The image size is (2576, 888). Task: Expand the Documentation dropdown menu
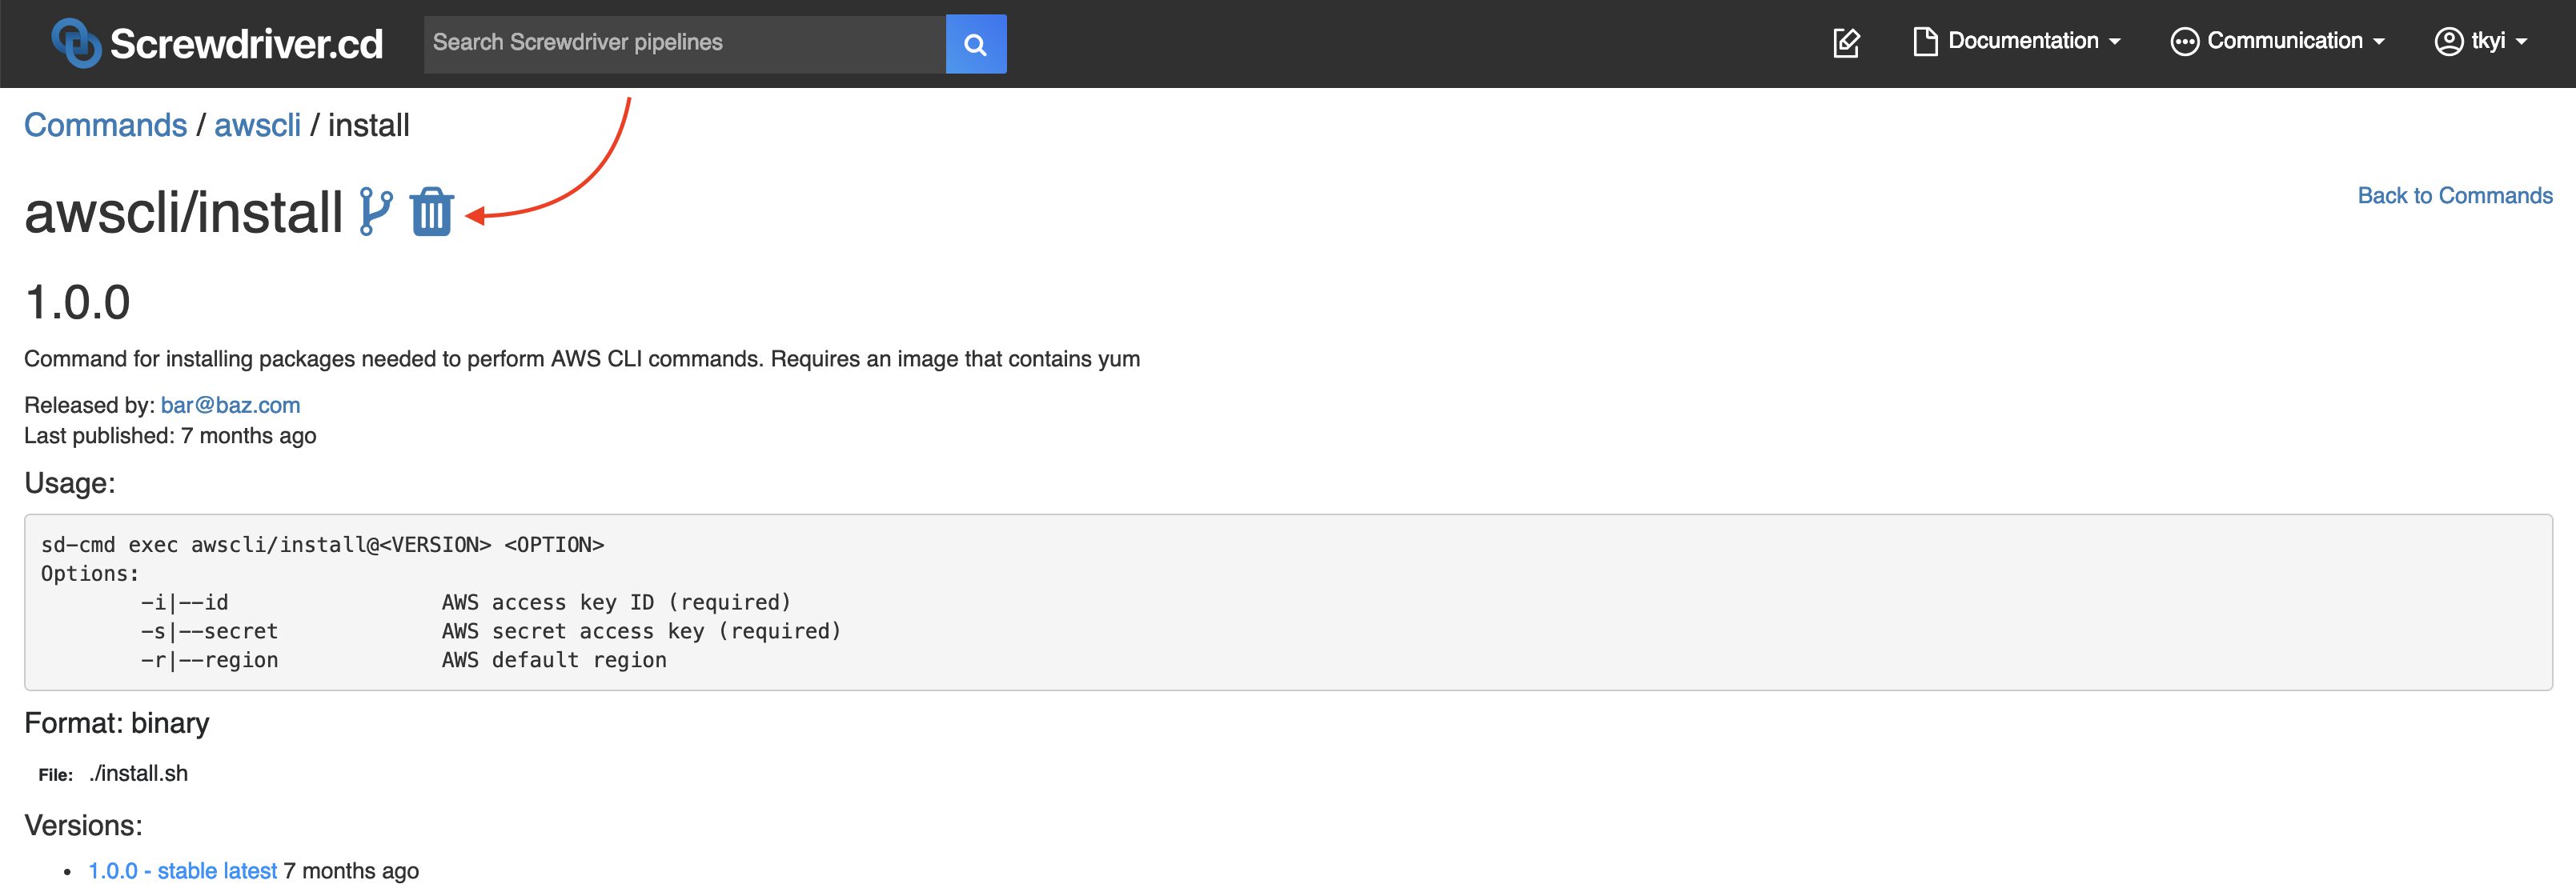pyautogui.click(x=2017, y=42)
